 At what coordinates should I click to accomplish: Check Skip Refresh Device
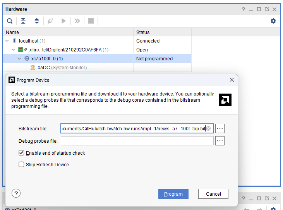pos(21,164)
